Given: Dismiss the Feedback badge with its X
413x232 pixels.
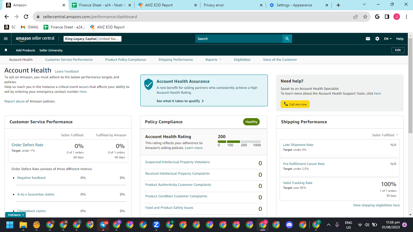Looking at the screenshot, I should (23, 215).
